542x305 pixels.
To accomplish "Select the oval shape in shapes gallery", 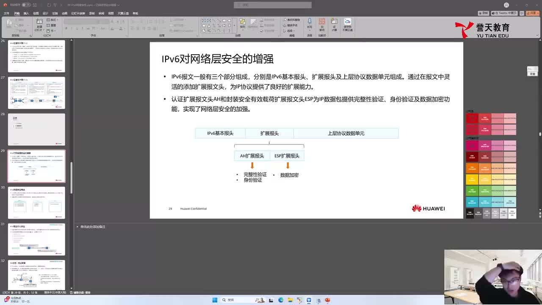I will [x=229, y=20].
